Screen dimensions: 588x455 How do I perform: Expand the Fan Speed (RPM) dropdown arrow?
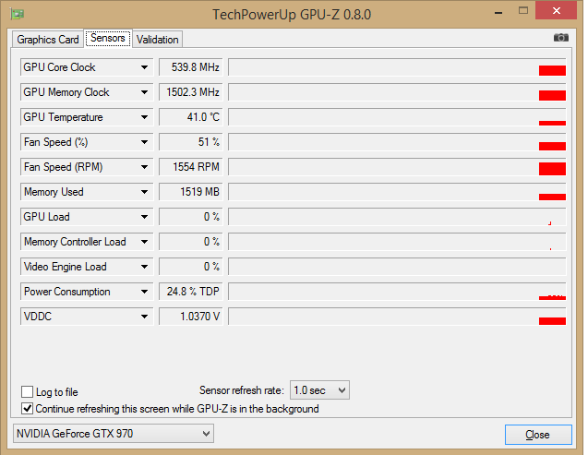point(144,167)
